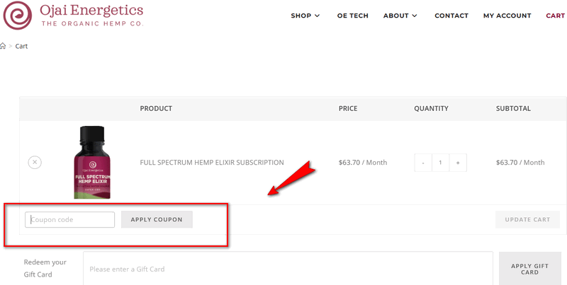Expand the About dropdown menu

(400, 16)
